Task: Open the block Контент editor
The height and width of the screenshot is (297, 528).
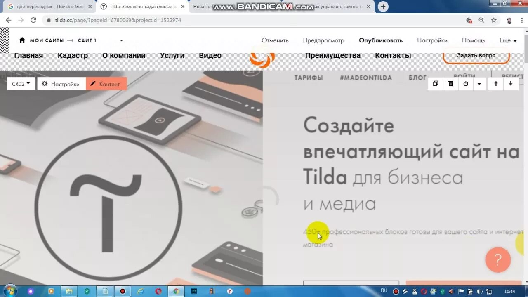Action: coord(106,84)
